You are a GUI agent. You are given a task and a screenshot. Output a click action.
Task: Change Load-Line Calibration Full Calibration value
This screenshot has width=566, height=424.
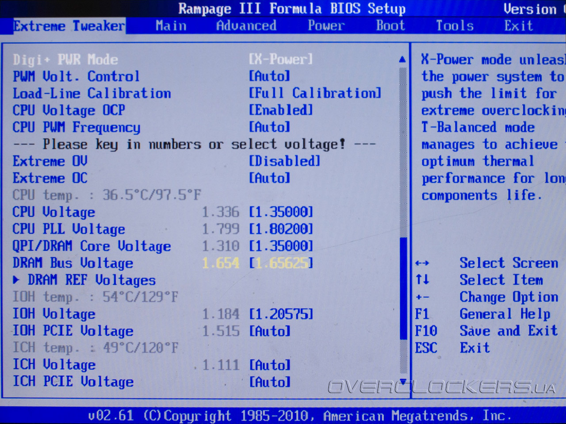(315, 94)
